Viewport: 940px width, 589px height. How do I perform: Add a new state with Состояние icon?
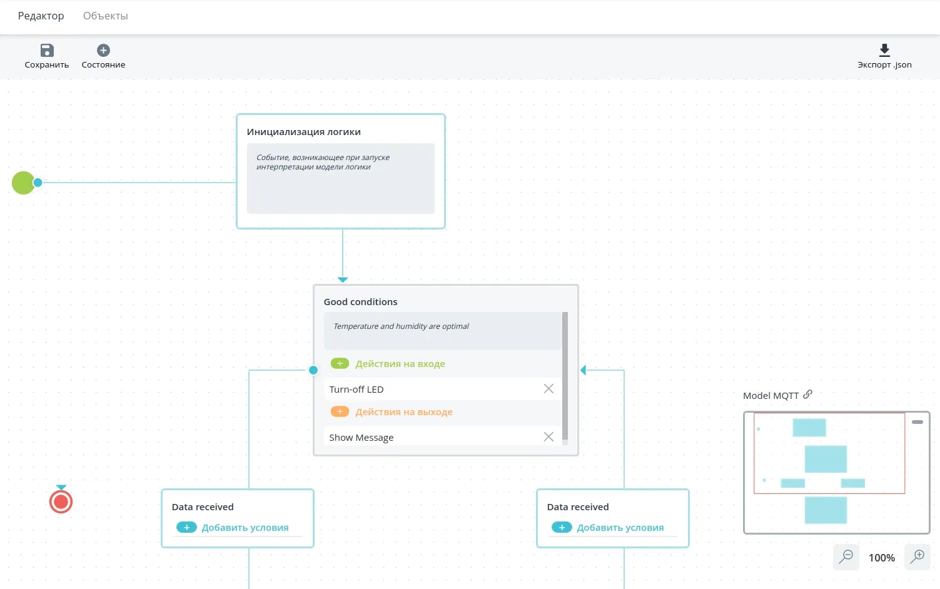(104, 50)
